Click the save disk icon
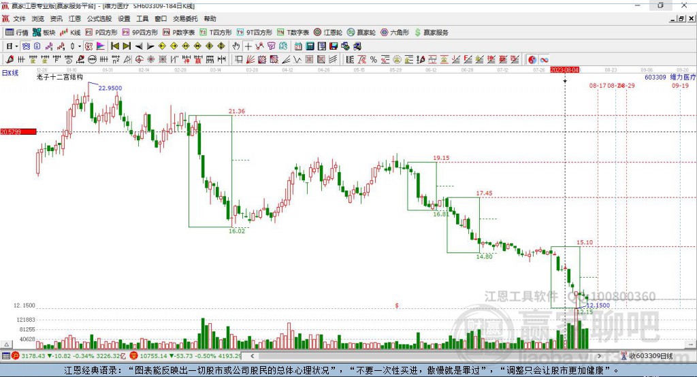 coord(334,46)
